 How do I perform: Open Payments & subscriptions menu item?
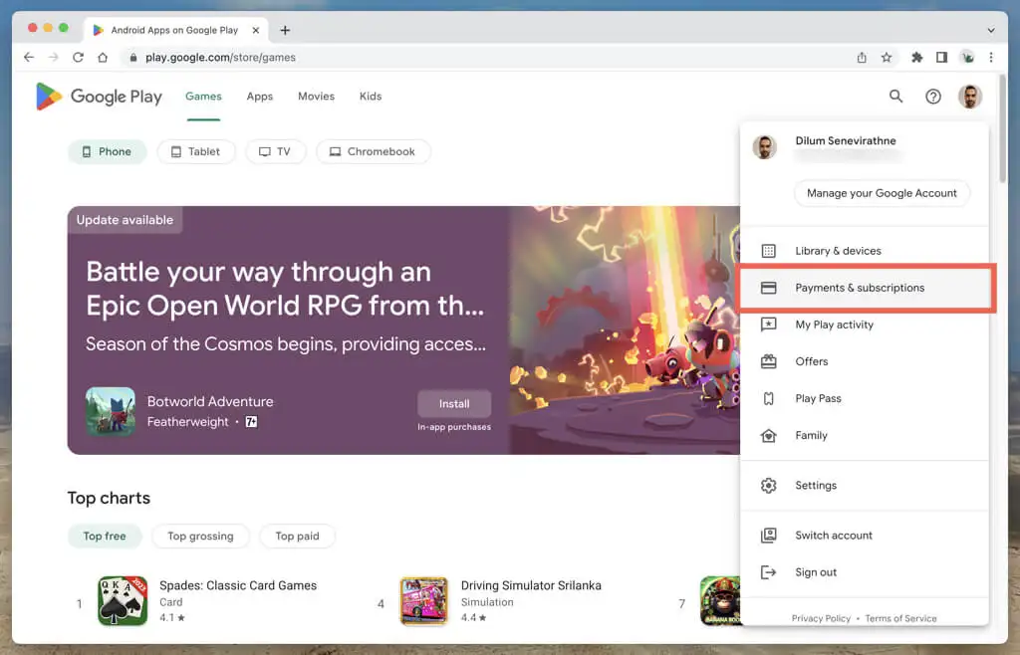pyautogui.click(x=860, y=288)
